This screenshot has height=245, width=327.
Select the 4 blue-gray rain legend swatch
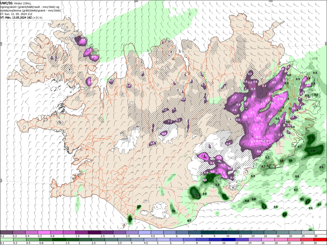pyautogui.click(x=137, y=240)
